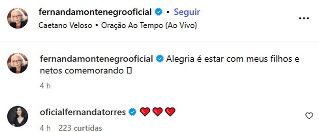Like oficialfernandatorres's comment with the heart outline
319x132 pixels.
click(309, 115)
